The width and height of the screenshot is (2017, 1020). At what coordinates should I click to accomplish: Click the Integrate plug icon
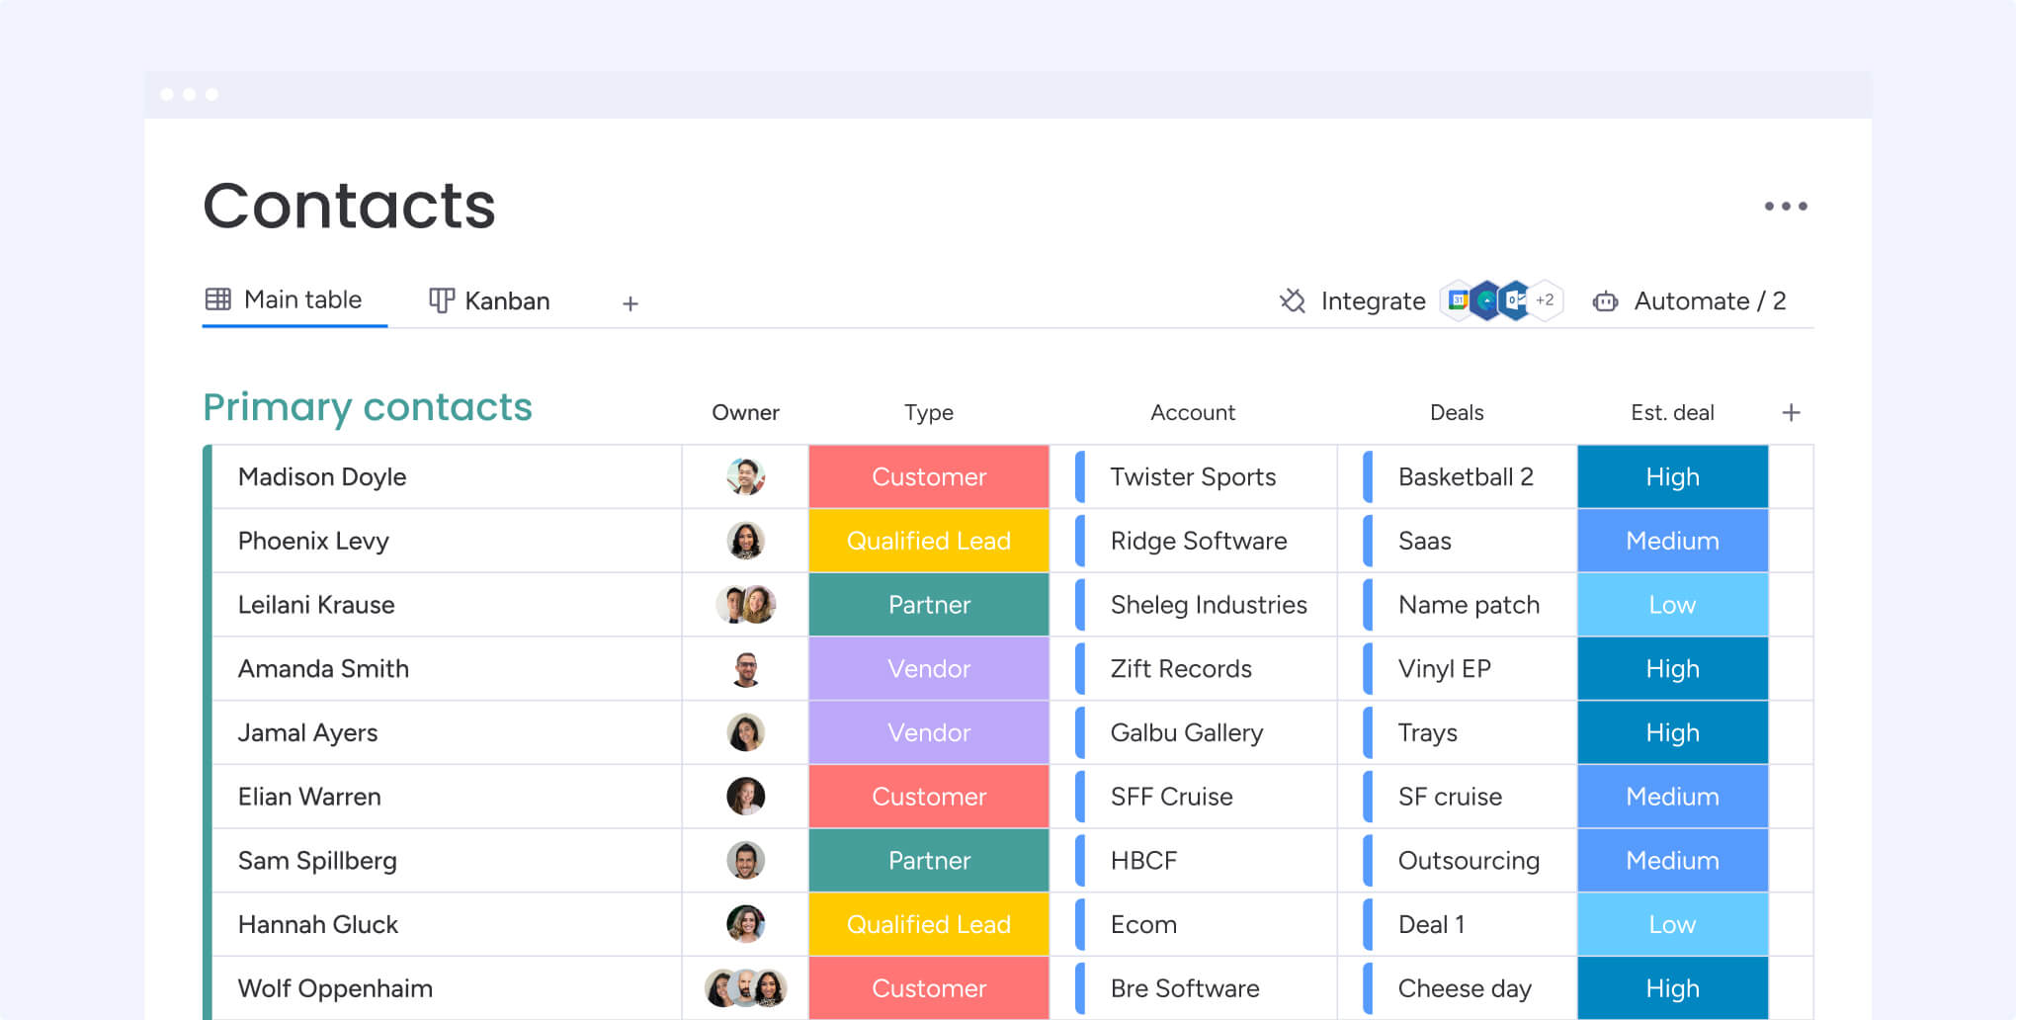[1293, 300]
